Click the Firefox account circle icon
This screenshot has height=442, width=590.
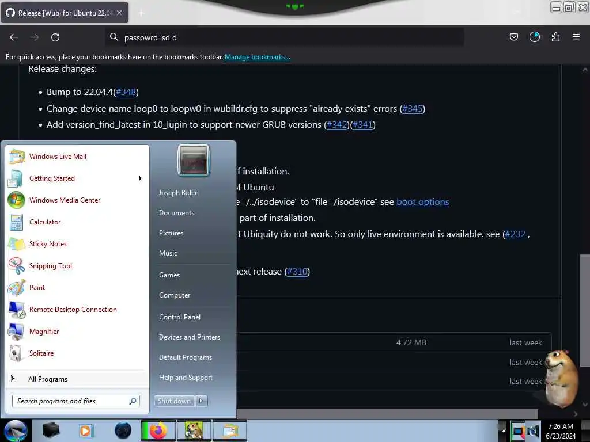point(534,37)
